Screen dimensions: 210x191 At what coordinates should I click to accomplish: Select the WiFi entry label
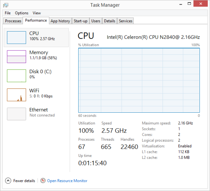point(34,91)
